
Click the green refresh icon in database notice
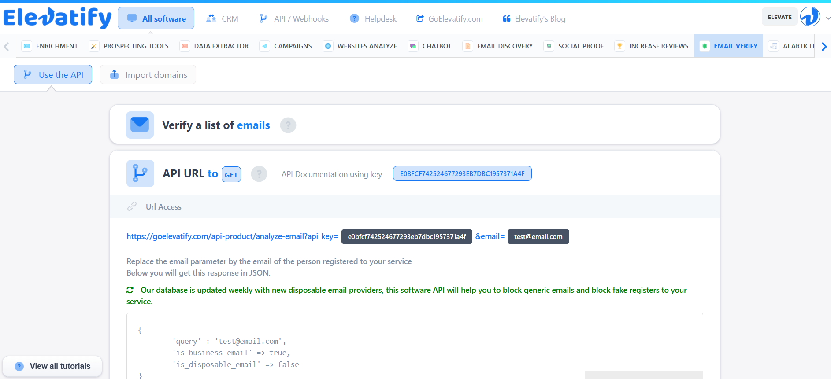click(130, 290)
